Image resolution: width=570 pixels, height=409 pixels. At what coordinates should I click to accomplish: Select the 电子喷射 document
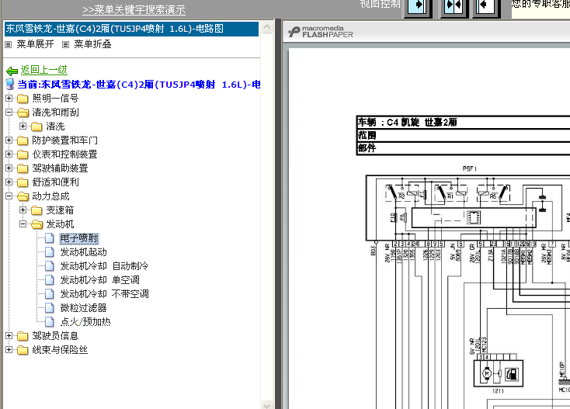79,238
